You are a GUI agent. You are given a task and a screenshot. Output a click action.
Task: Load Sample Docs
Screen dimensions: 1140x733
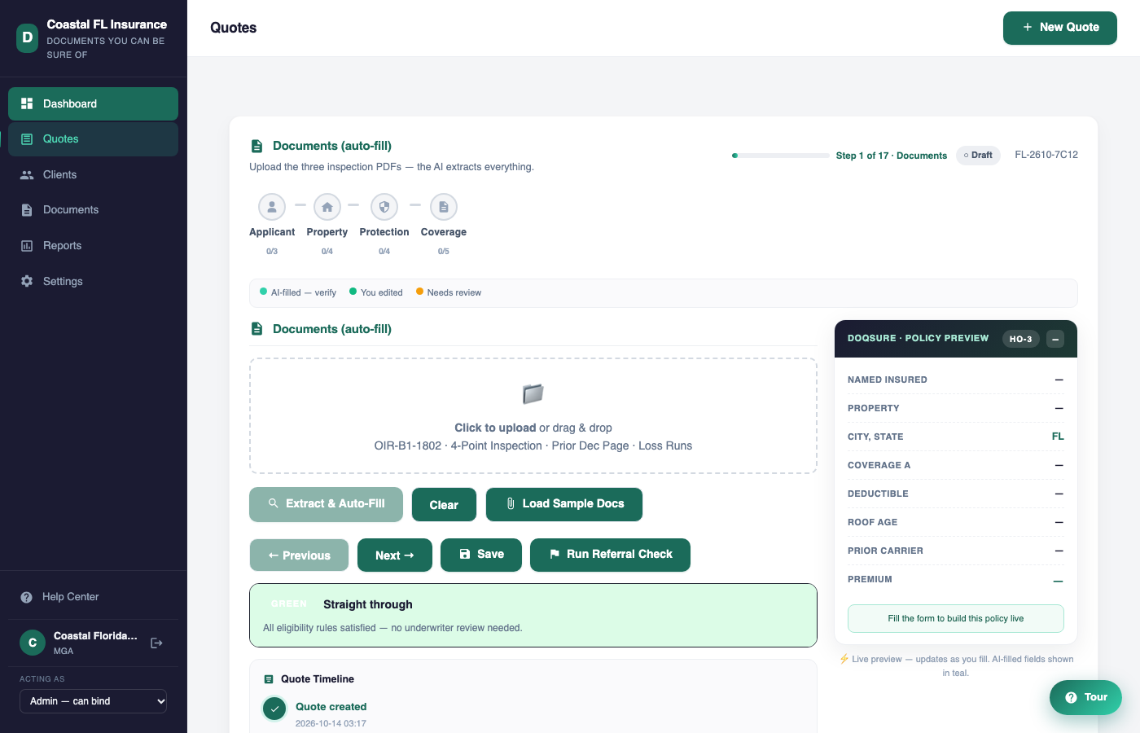tap(564, 504)
